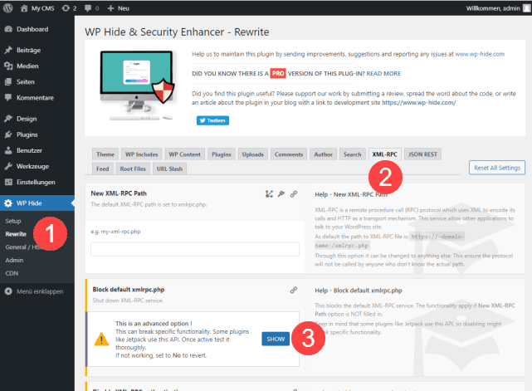Open My CMS home site link
This screenshot has width=532, height=391.
(37, 8)
